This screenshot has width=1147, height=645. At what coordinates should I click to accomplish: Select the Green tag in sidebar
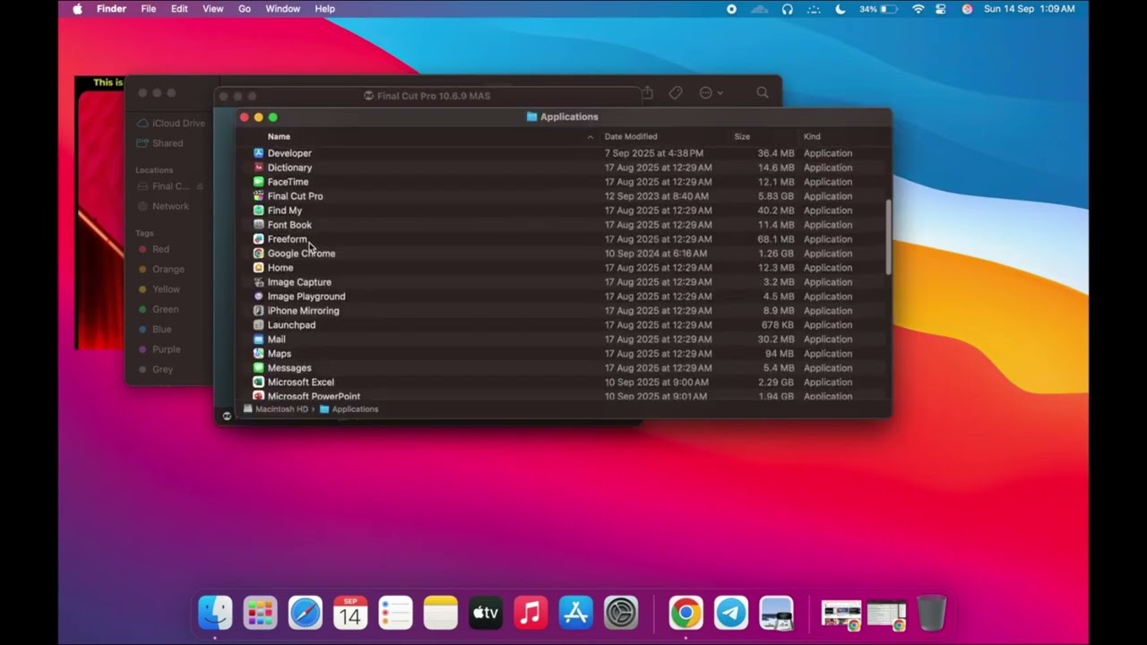(x=158, y=309)
